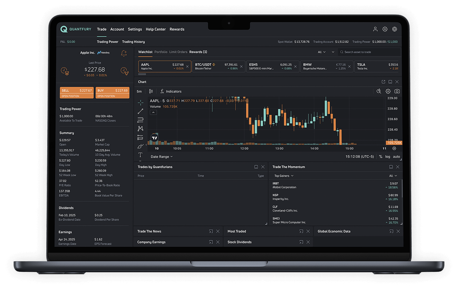Remove AAPL from the watchlist
Screen dimensions: 458x288
[x=187, y=67]
